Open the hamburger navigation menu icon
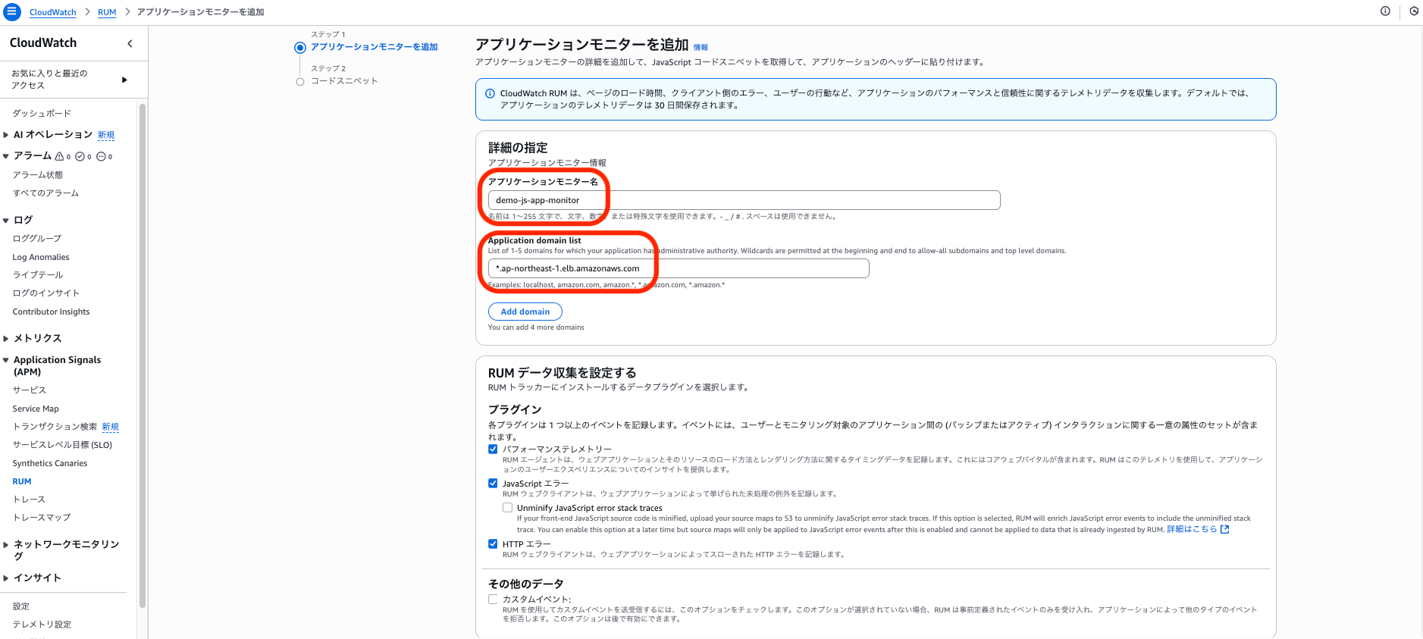 [12, 11]
